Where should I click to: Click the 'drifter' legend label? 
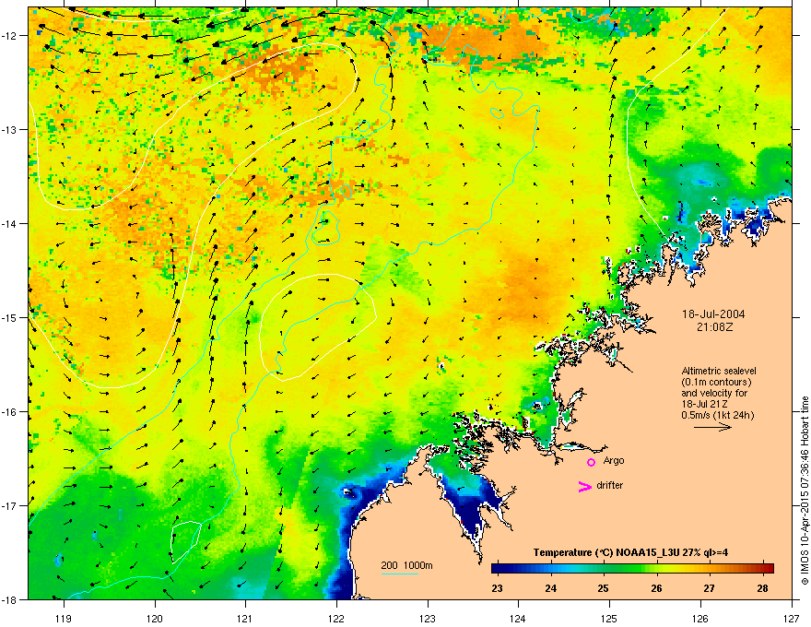[610, 485]
